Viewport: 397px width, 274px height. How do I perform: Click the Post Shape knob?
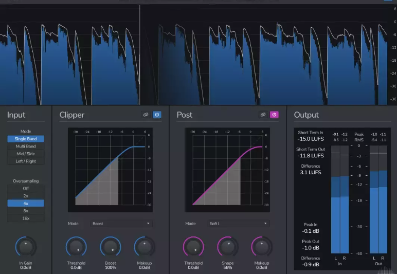(x=228, y=247)
